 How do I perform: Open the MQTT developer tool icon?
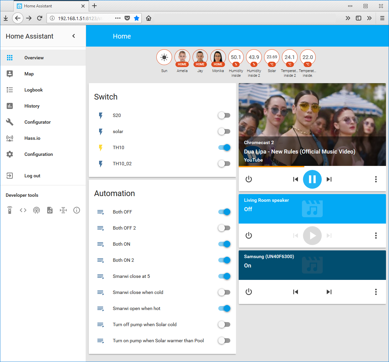[x=63, y=210]
